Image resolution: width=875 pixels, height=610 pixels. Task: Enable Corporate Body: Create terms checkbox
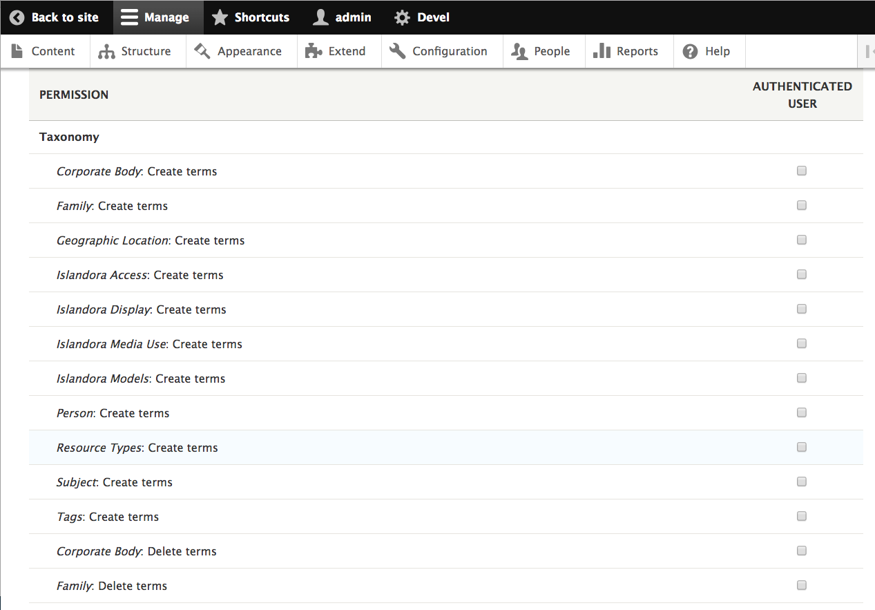click(x=802, y=171)
